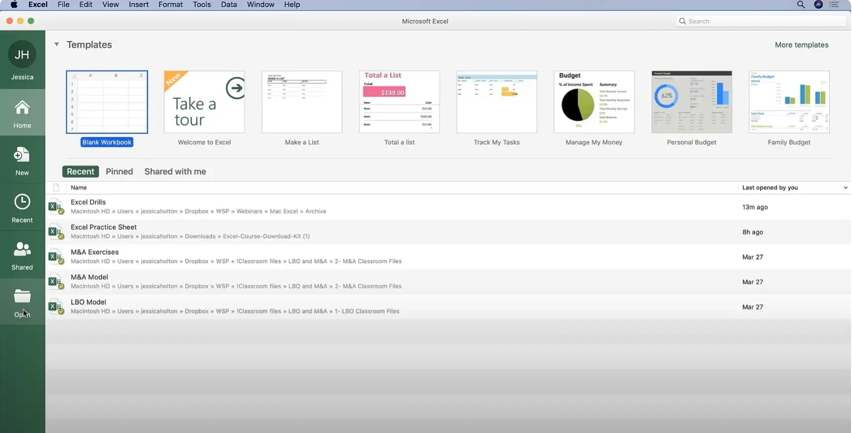Open macOS Spotlight search icon
The height and width of the screenshot is (433, 852).
[801, 4]
